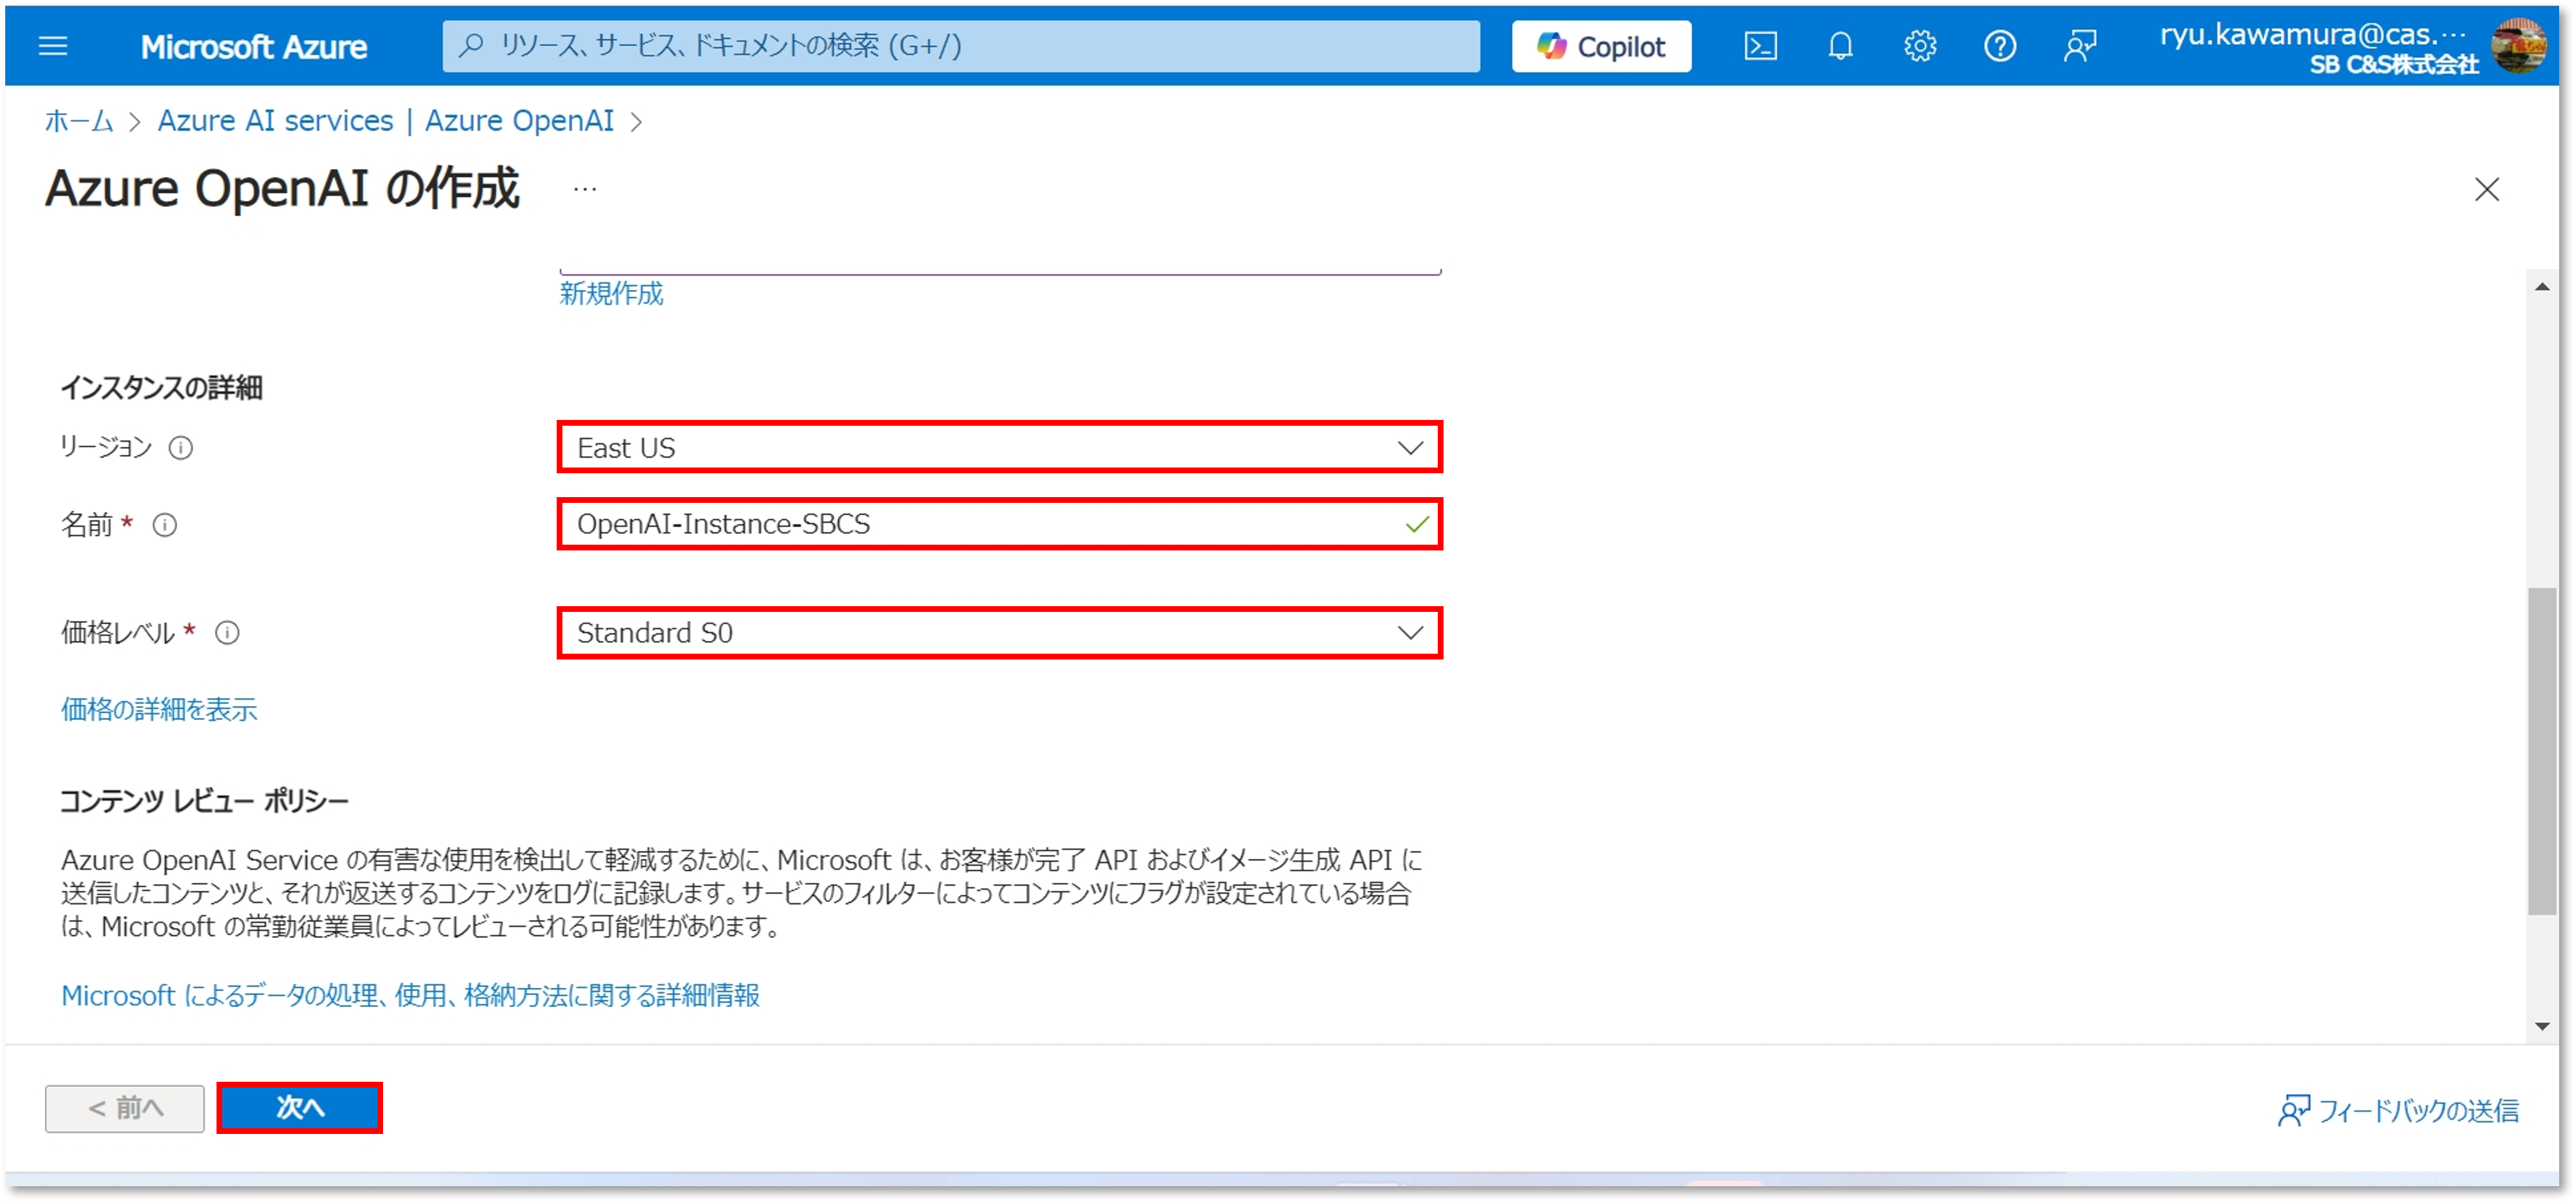This screenshot has height=1203, width=2576.
Task: Click the header feedback person icon
Action: tap(2079, 46)
